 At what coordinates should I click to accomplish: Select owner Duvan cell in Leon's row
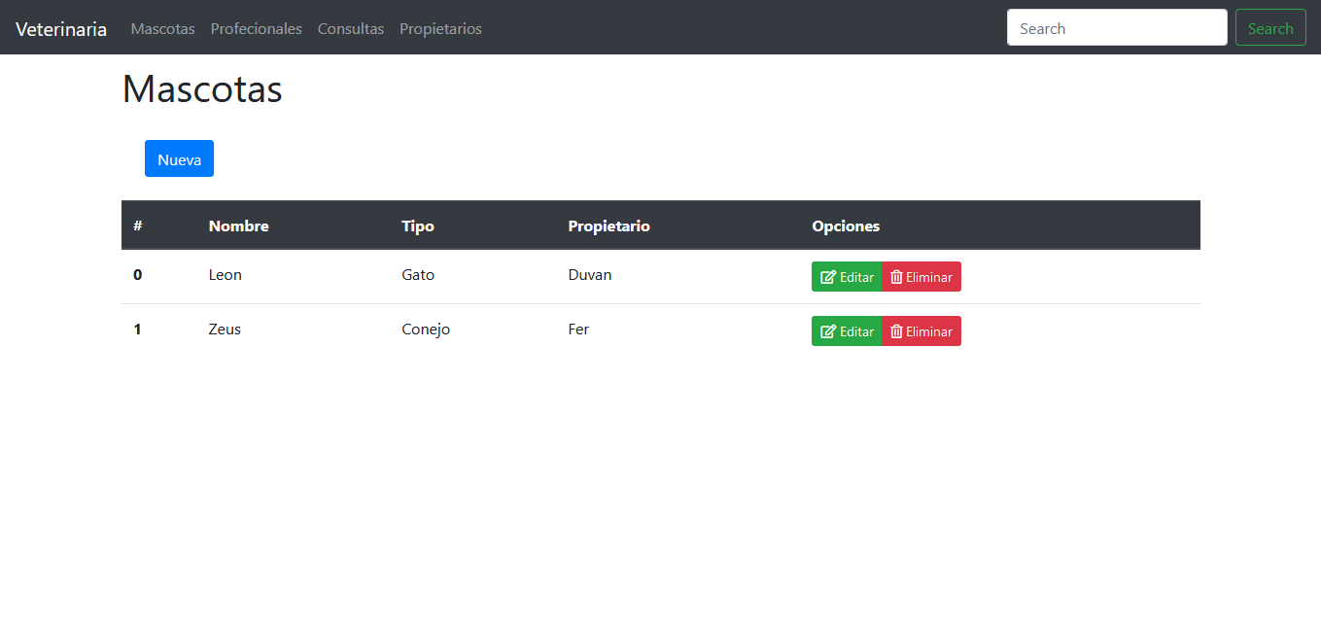(x=590, y=275)
